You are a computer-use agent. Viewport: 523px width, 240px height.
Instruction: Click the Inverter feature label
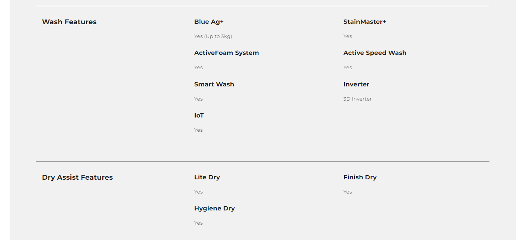point(356,84)
